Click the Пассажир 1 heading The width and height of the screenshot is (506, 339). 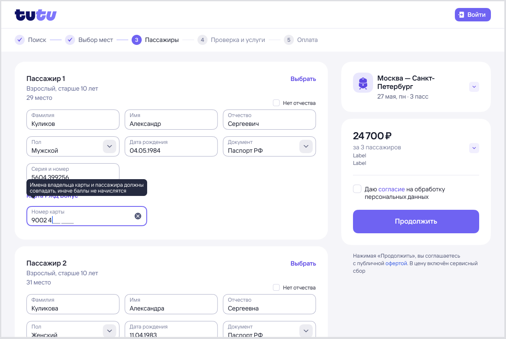coord(46,78)
